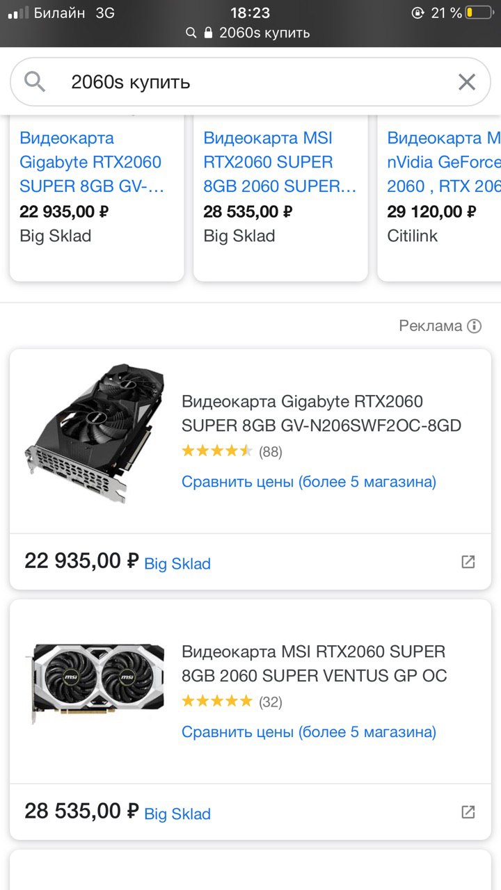This screenshot has height=890, width=501.
Task: Tap the battery icon in status bar
Action: coord(478,13)
